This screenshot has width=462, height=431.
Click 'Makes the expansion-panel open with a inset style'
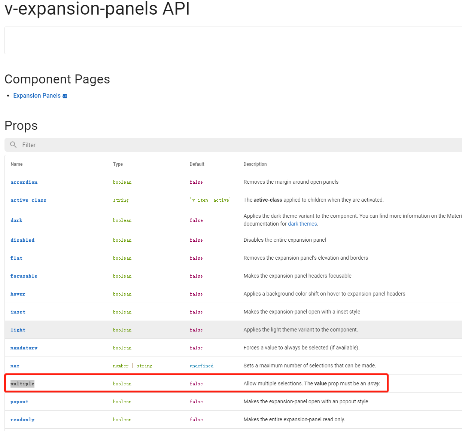click(302, 312)
